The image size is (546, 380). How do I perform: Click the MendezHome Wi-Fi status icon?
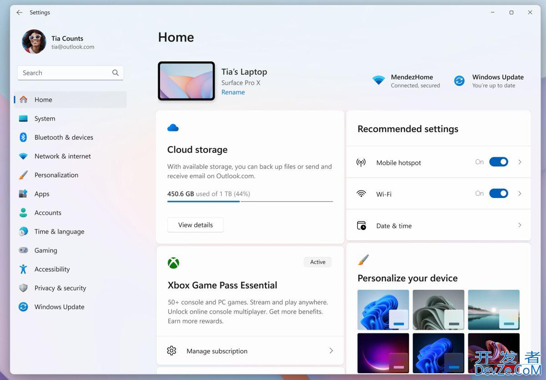click(379, 81)
